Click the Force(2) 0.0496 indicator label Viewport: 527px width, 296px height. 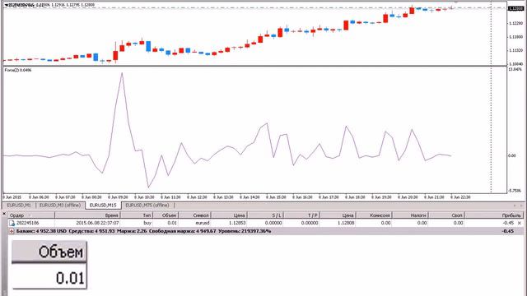tap(18, 70)
